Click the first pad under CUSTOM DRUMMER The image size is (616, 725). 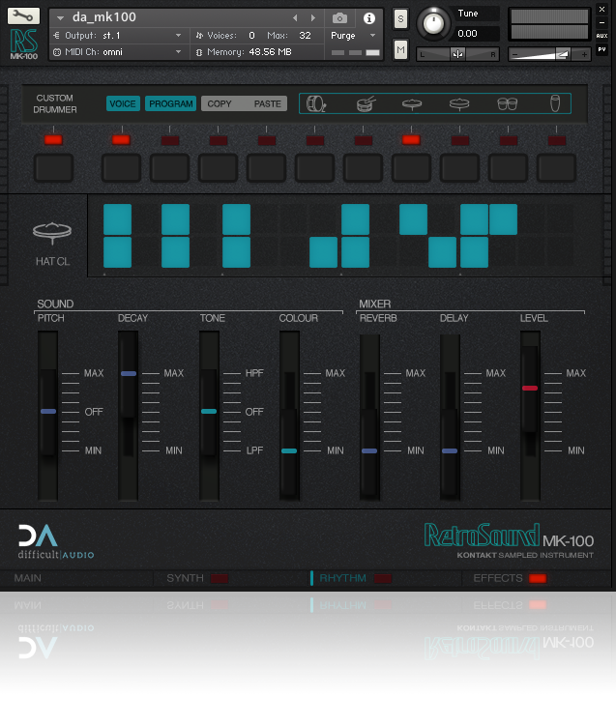click(x=53, y=167)
